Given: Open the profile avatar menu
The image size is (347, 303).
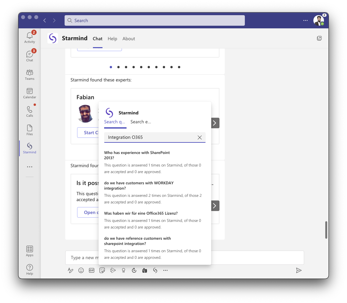Looking at the screenshot, I should point(319,20).
